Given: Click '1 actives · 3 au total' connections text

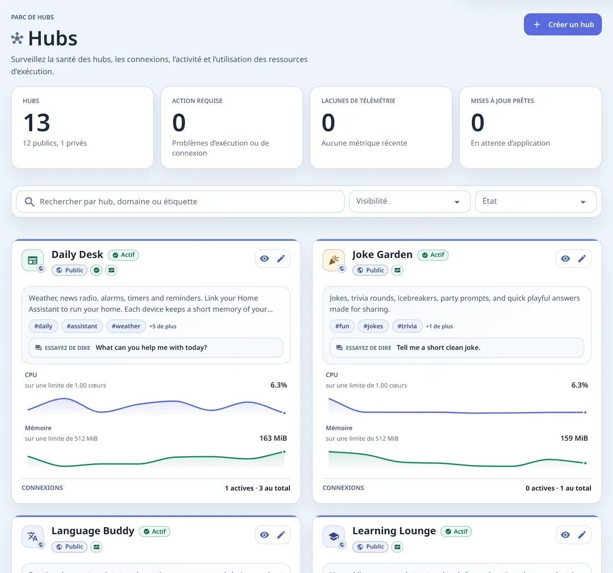Looking at the screenshot, I should [258, 488].
